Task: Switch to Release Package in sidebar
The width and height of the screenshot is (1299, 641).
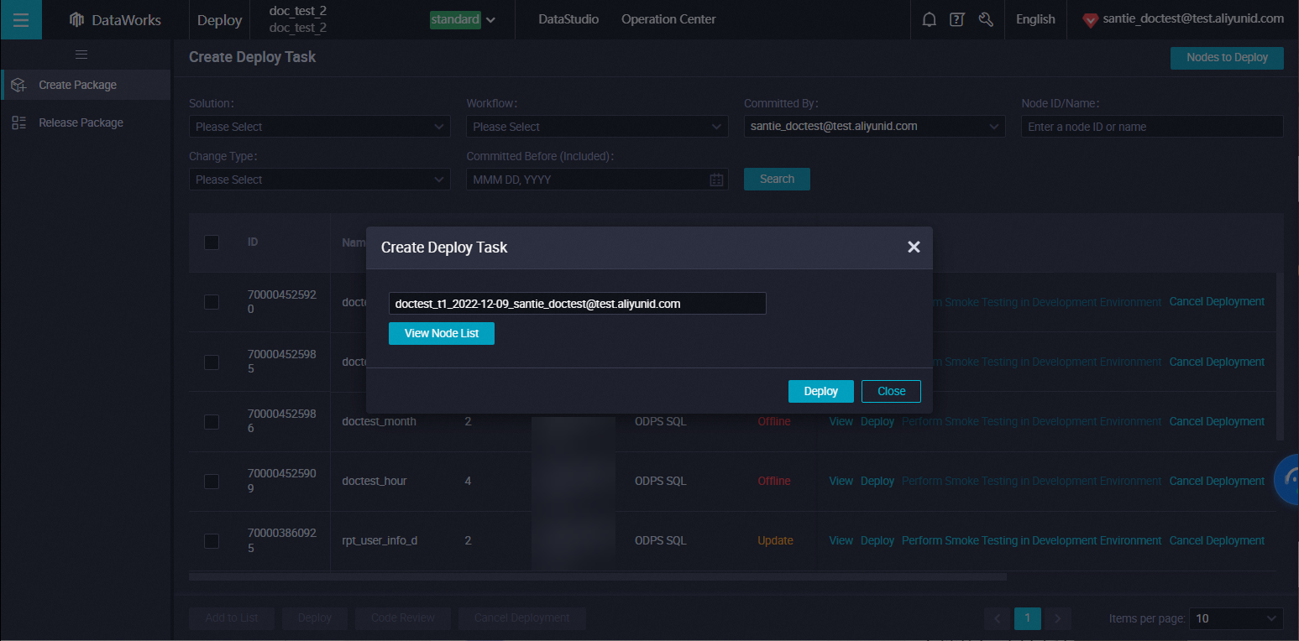Action: (x=81, y=122)
